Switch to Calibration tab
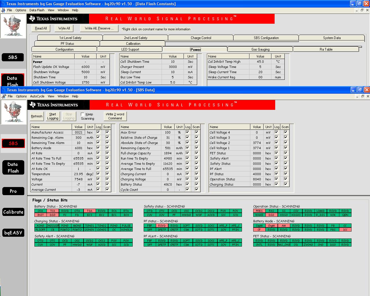This screenshot has height=296, width=370. [x=133, y=44]
